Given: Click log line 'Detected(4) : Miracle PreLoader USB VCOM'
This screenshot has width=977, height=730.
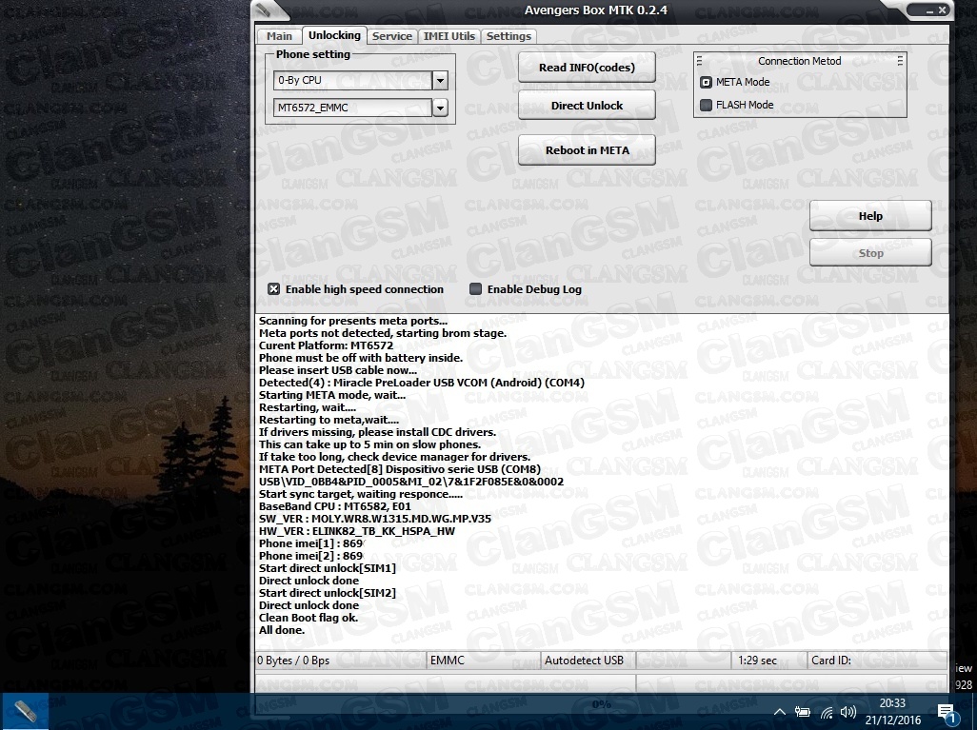Looking at the screenshot, I should point(422,383).
